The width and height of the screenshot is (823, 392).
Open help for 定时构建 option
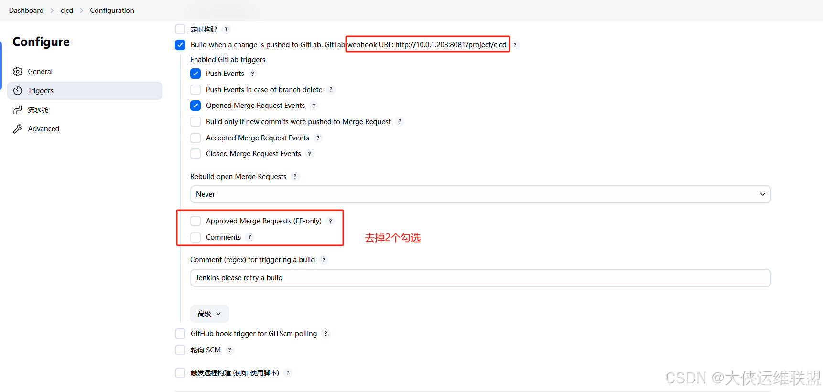tap(227, 29)
